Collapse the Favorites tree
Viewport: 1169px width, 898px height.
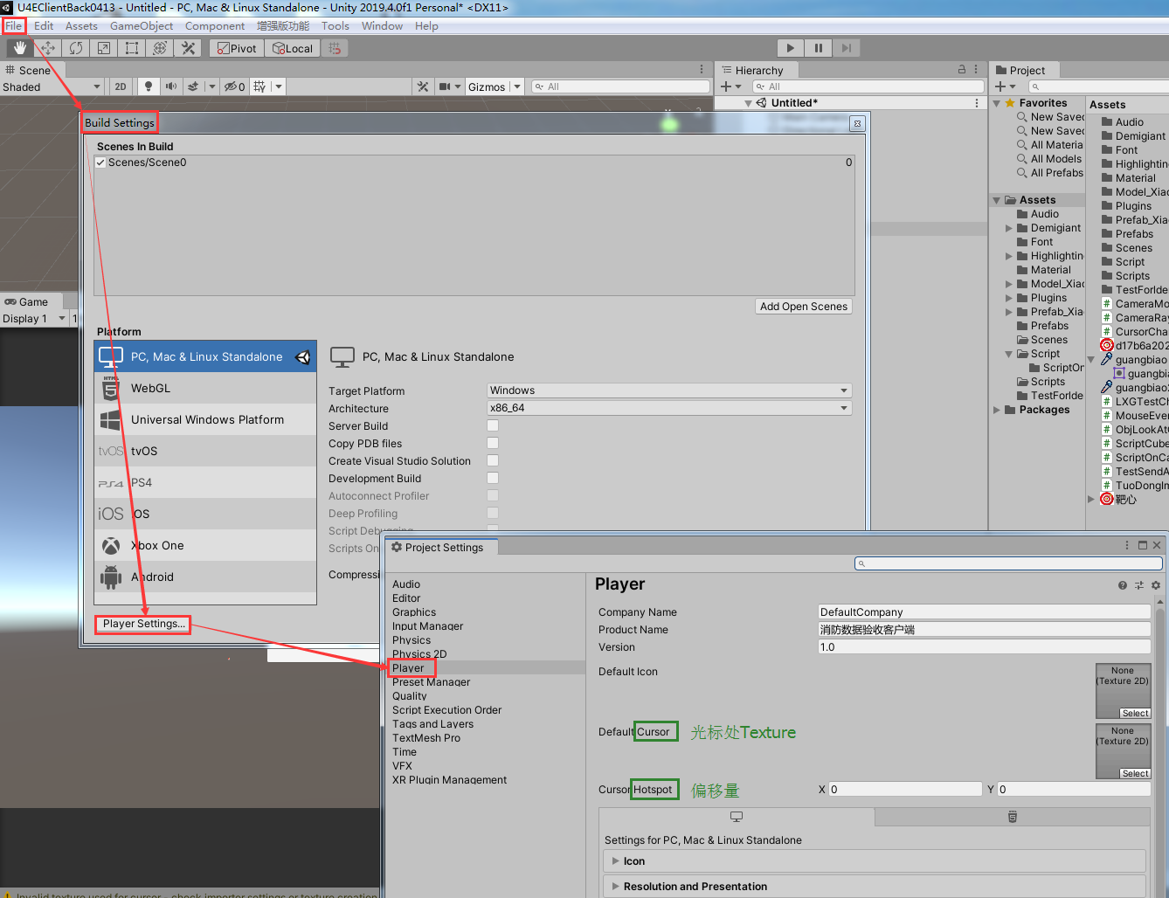pos(997,103)
